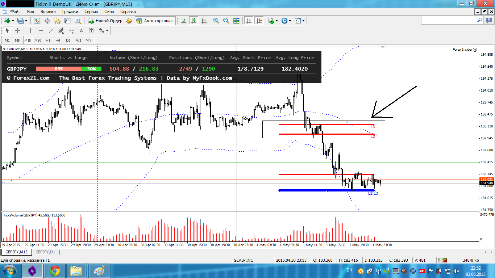Image resolution: width=495 pixels, height=278 pixels.
Task: Open the Market Watch window icon
Action: (37, 21)
